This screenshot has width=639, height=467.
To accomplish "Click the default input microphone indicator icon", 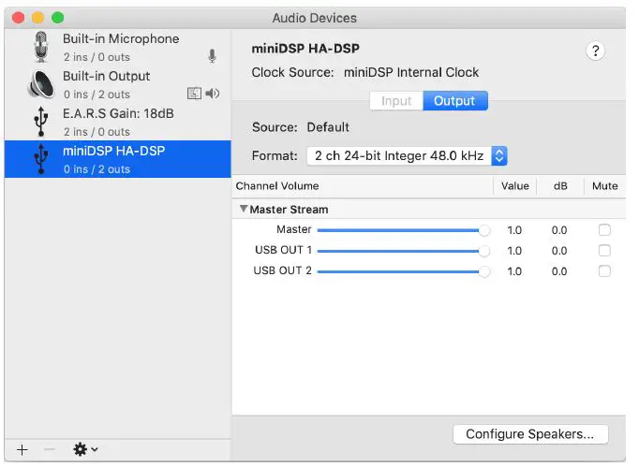I will (x=213, y=56).
